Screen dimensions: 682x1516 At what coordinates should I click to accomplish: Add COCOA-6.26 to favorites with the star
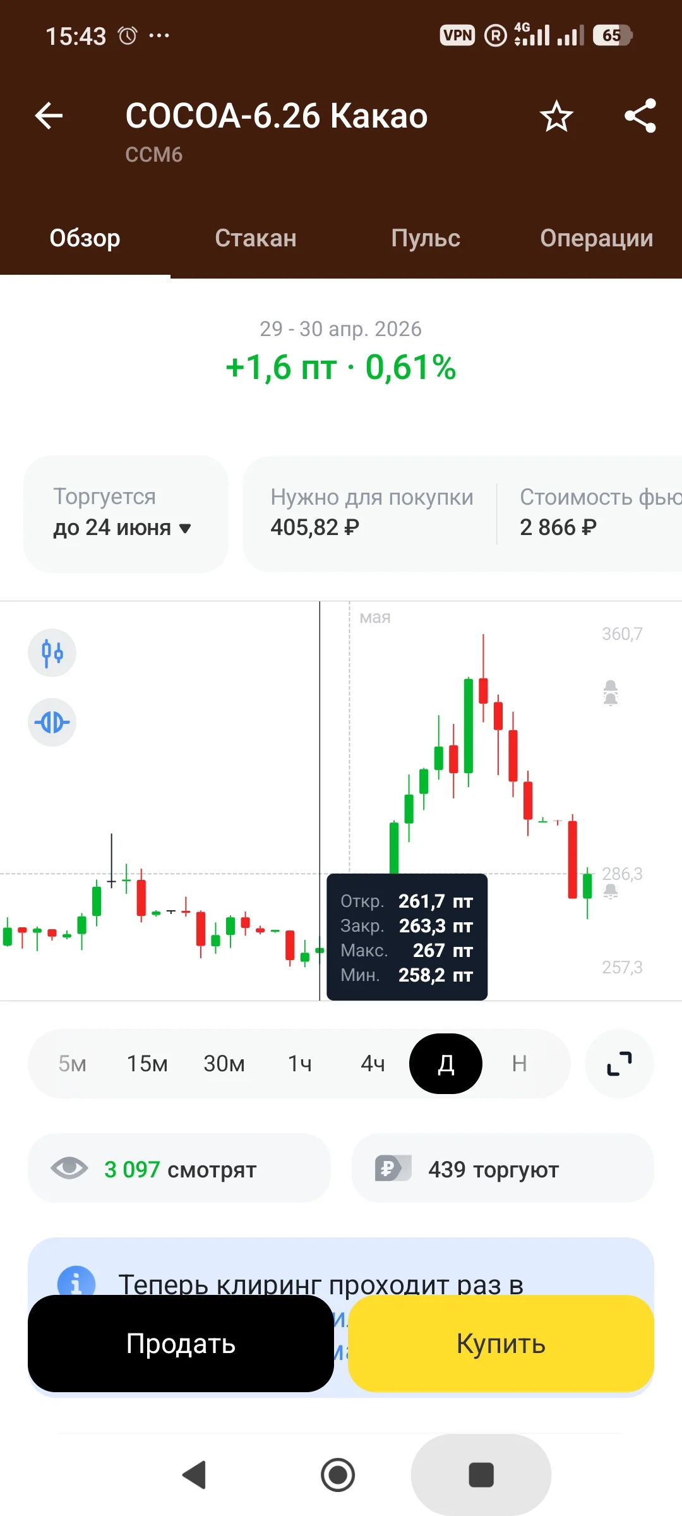[x=556, y=116]
